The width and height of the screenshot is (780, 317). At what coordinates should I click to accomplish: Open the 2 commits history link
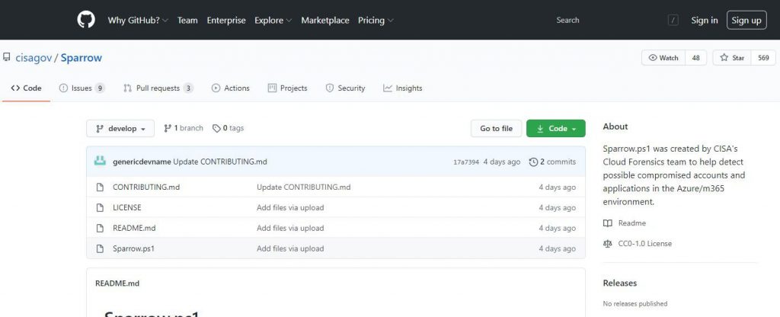click(552, 162)
